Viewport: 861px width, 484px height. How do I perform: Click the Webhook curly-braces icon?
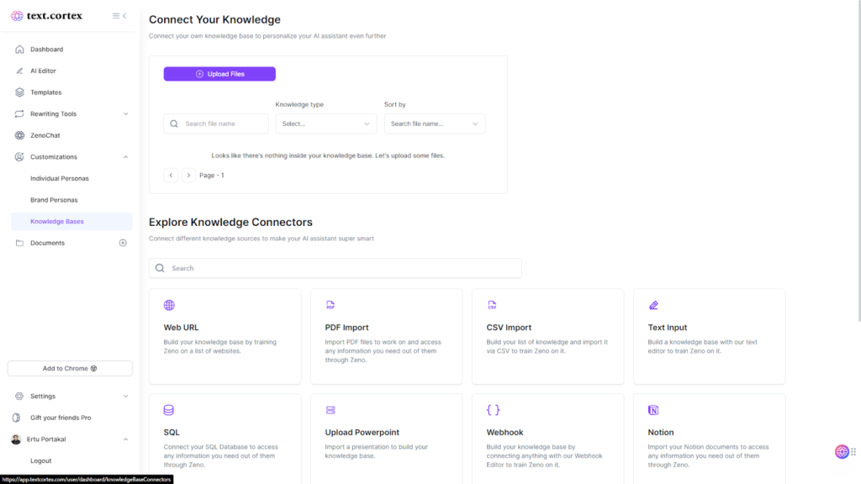(492, 410)
